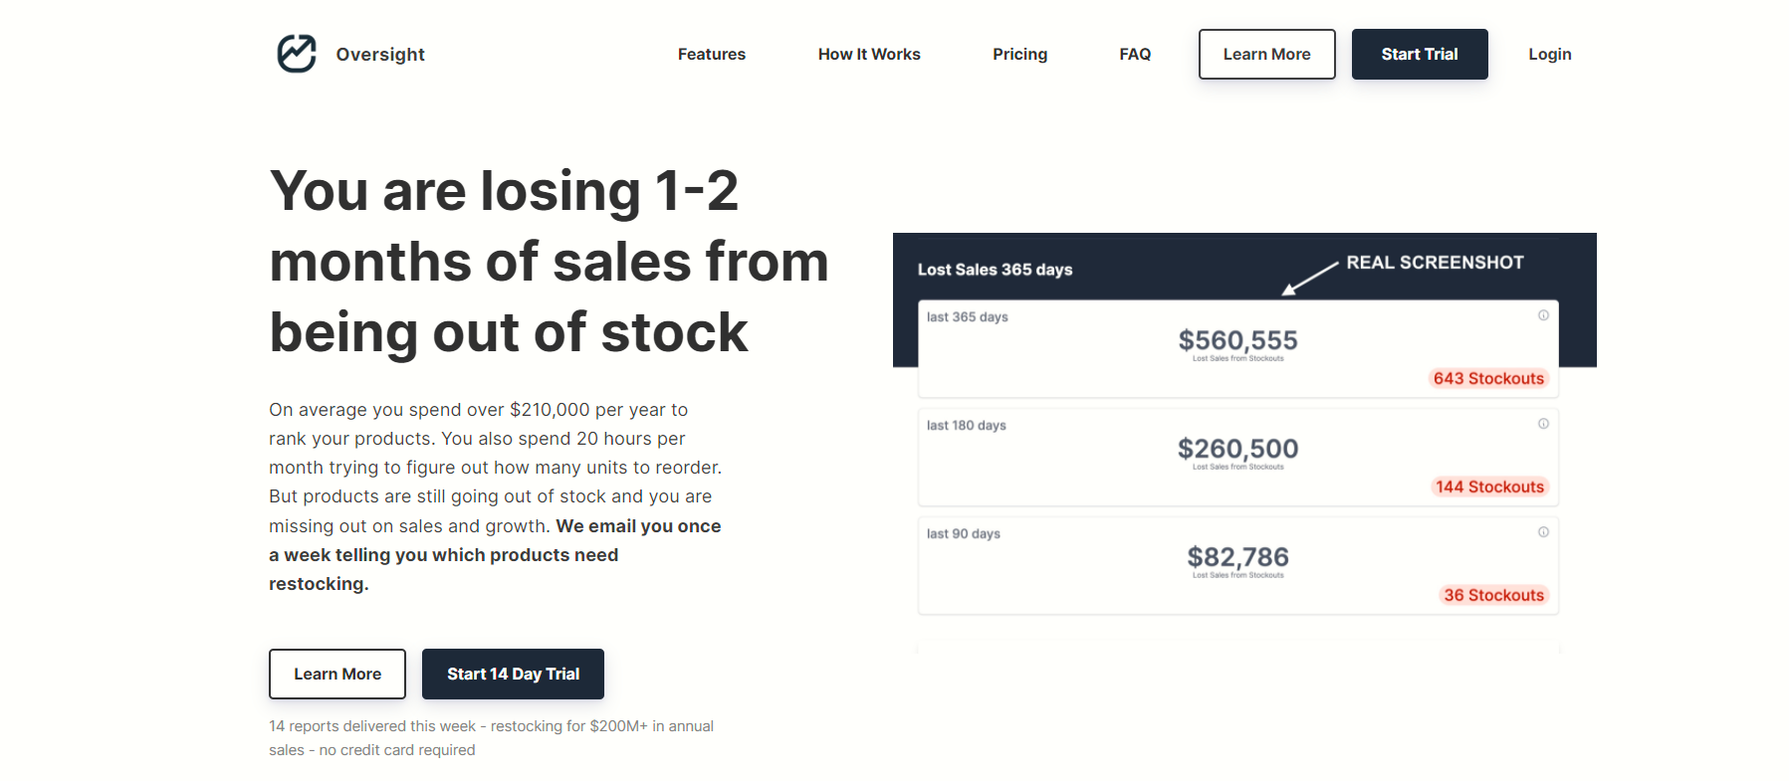The image size is (1789, 781).
Task: Open the Login link
Action: (1549, 55)
